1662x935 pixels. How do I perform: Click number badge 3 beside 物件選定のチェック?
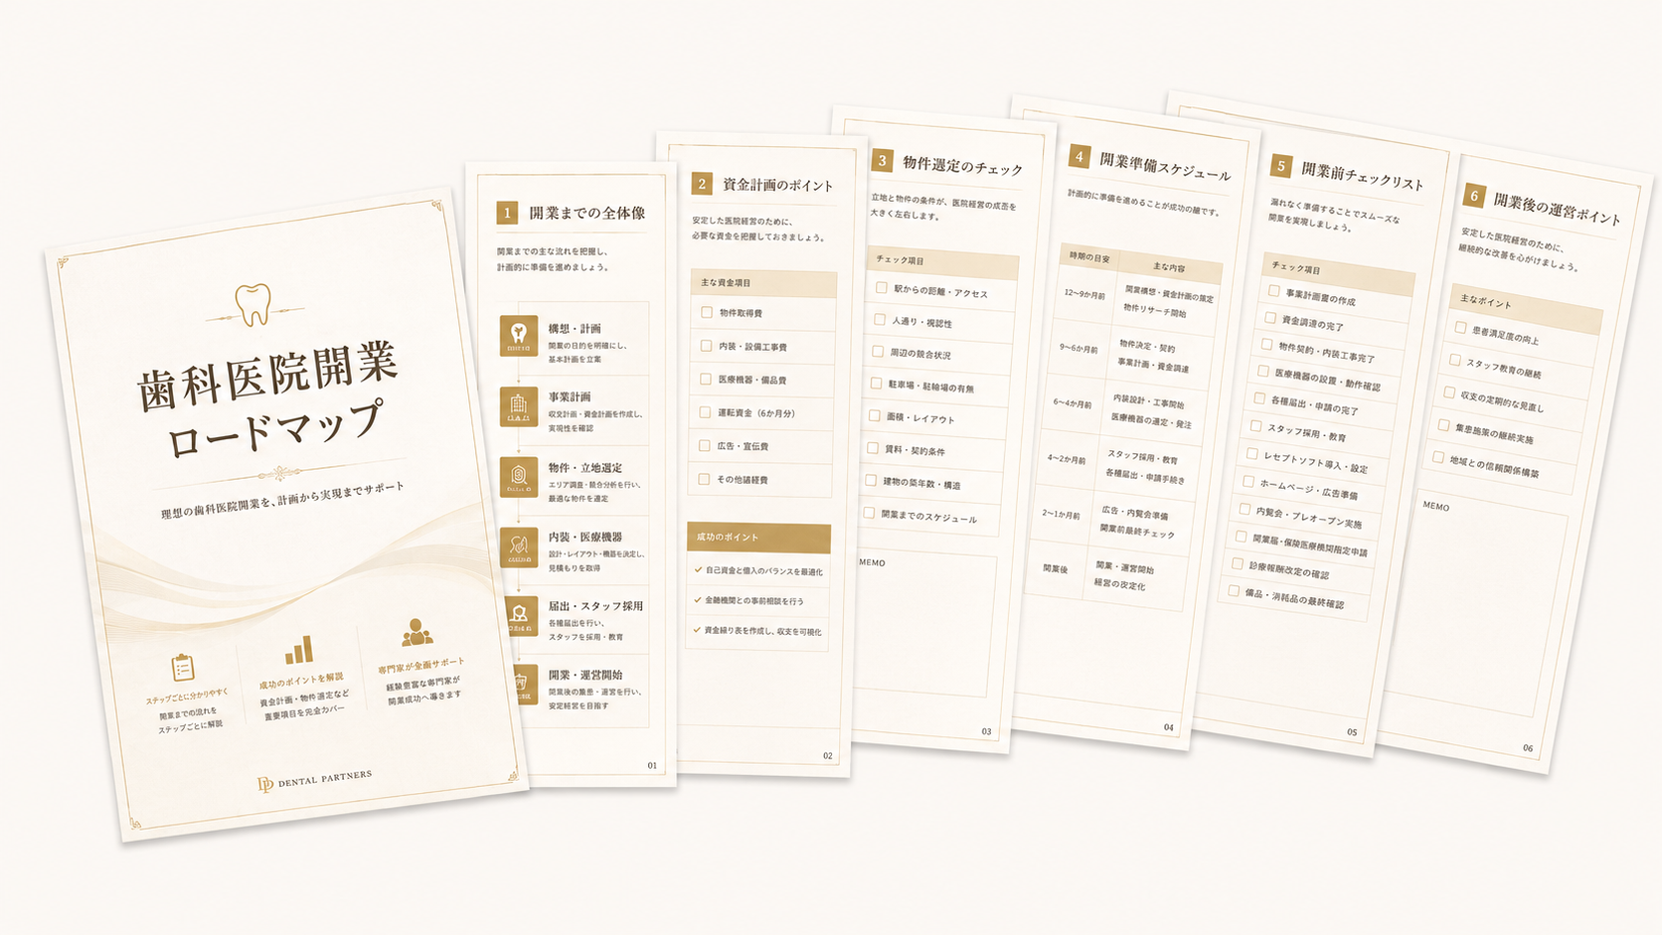click(x=882, y=161)
